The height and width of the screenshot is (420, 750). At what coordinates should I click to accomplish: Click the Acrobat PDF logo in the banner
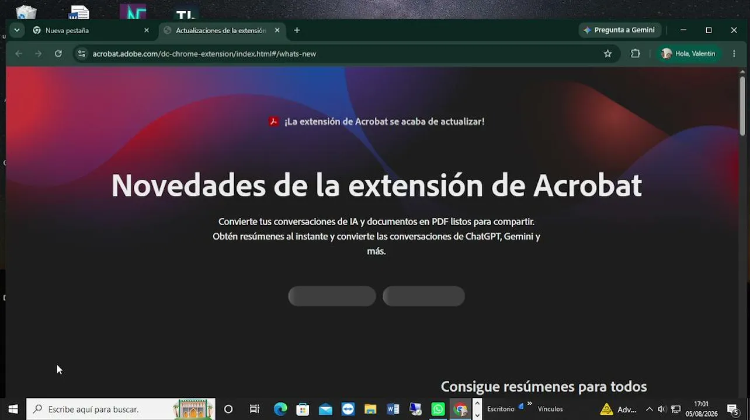(x=273, y=121)
